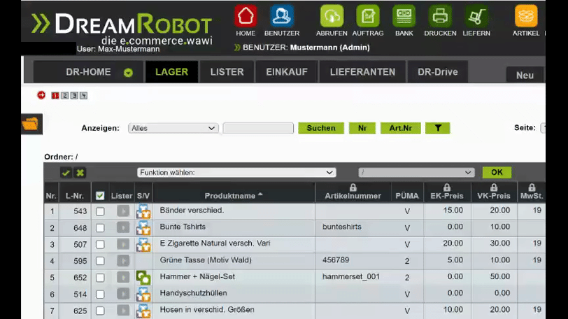Click the green OK button

[x=497, y=172]
